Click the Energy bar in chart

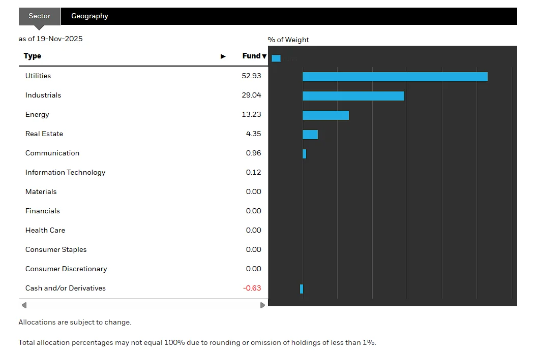[325, 115]
